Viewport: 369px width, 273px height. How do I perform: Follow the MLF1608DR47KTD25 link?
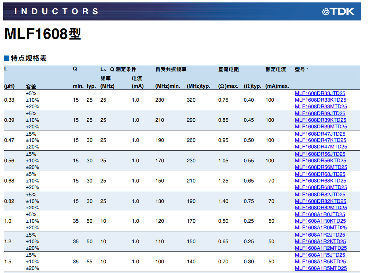(320, 140)
